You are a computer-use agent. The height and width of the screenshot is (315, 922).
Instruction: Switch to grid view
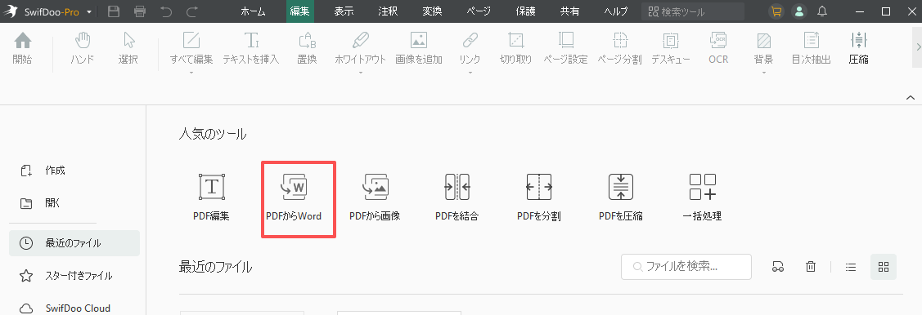[x=884, y=267]
